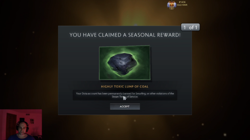
Task: Click the permanent ban description text box
Action: 125,95
